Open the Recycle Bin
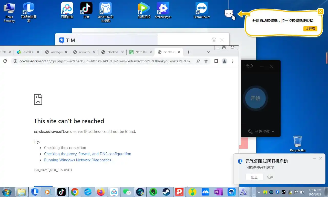 298,144
